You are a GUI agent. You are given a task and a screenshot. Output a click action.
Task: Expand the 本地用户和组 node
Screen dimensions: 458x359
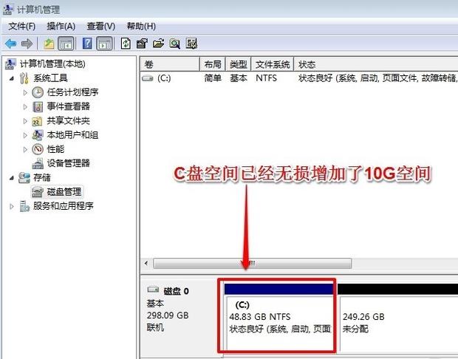click(25, 135)
